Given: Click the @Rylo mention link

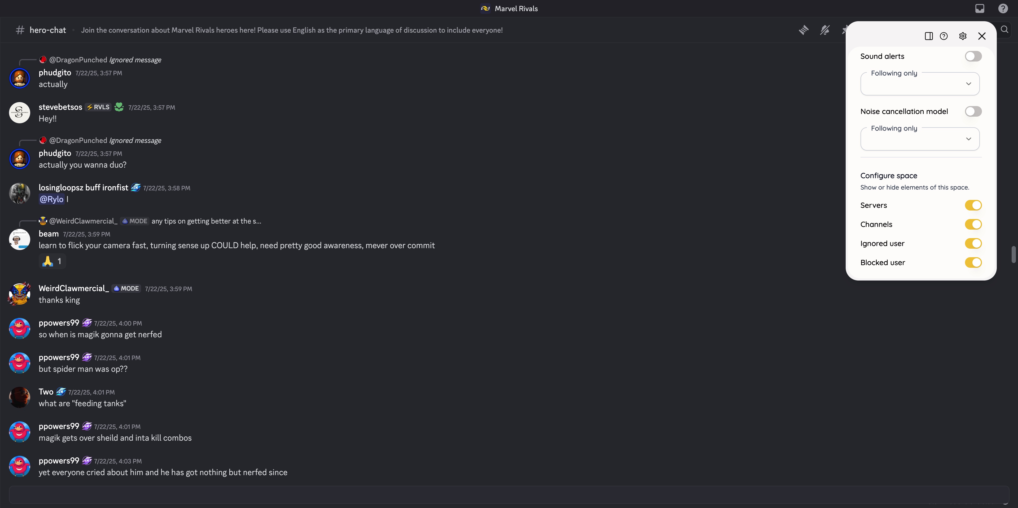Looking at the screenshot, I should pyautogui.click(x=52, y=199).
